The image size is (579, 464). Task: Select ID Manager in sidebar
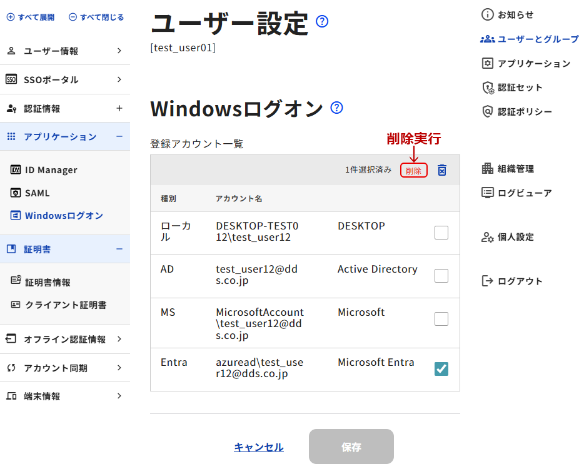[x=51, y=169]
